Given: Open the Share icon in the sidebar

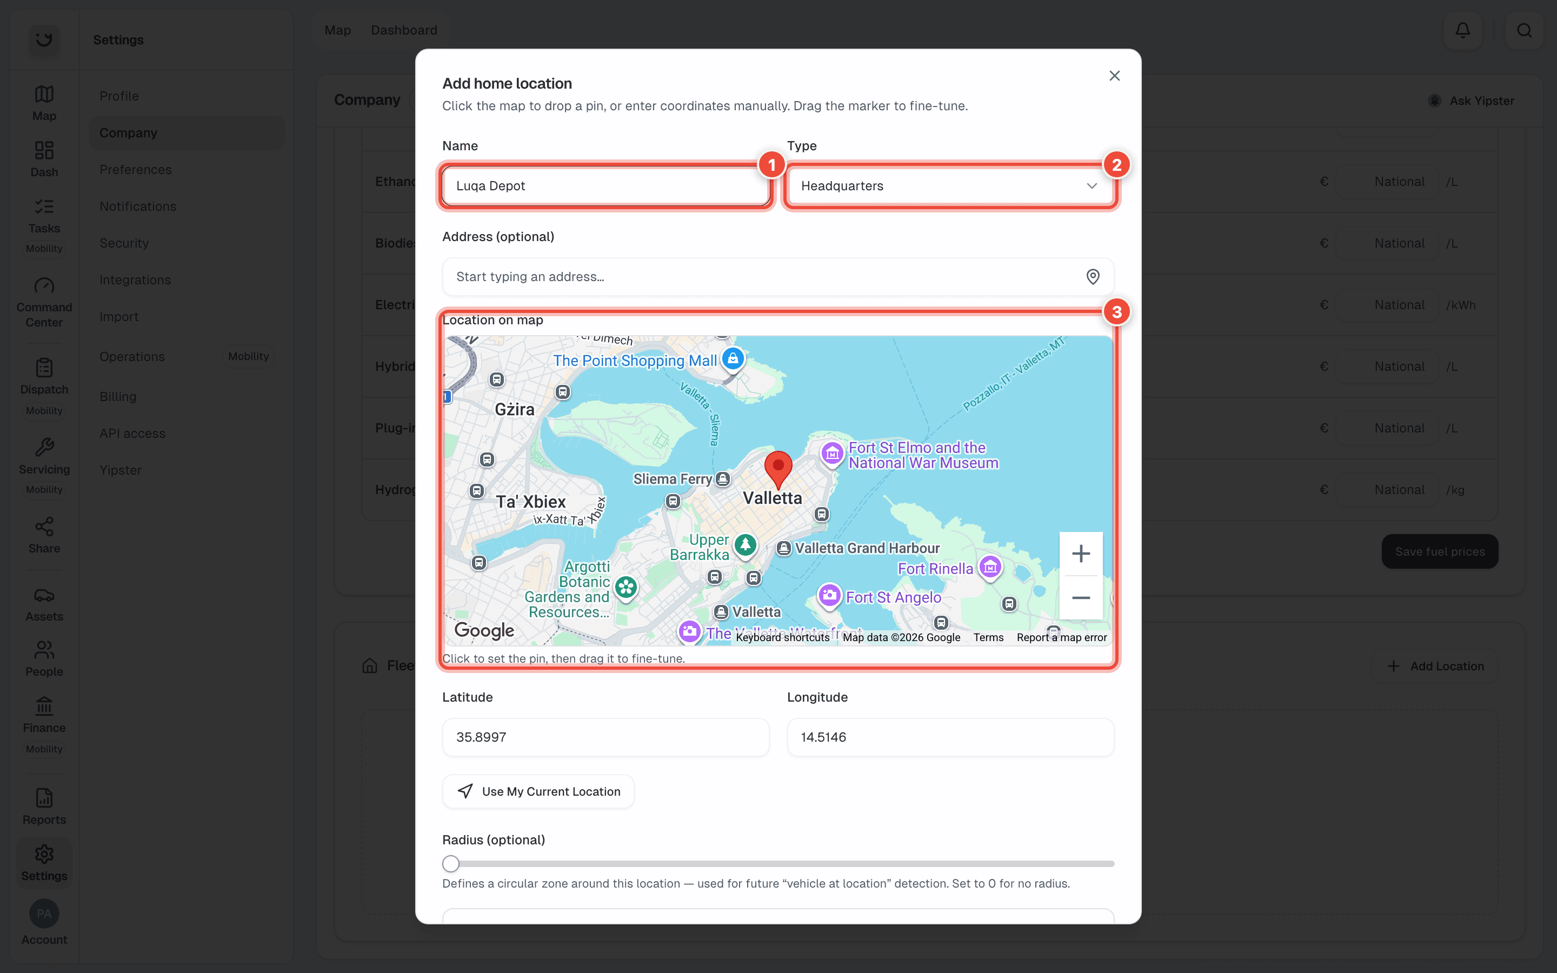Looking at the screenshot, I should click(x=44, y=535).
